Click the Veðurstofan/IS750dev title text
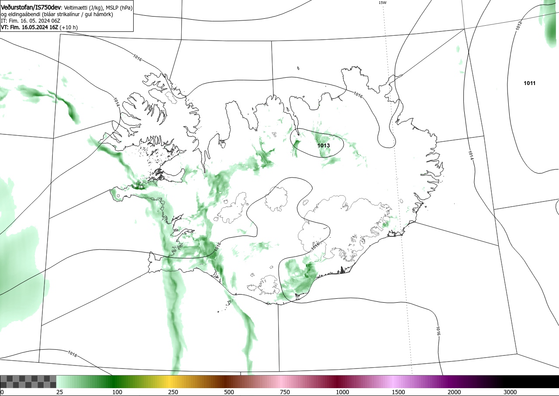Image resolution: width=559 pixels, height=396 pixels. coord(31,7)
